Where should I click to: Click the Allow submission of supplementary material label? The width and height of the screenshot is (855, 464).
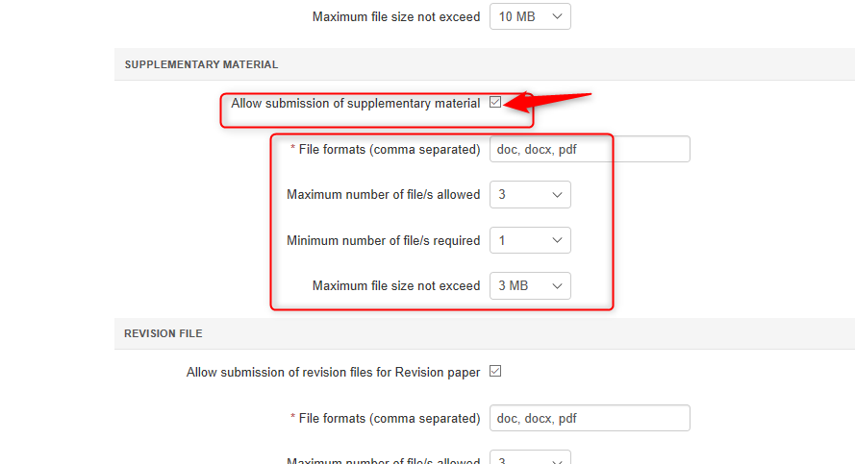[355, 103]
